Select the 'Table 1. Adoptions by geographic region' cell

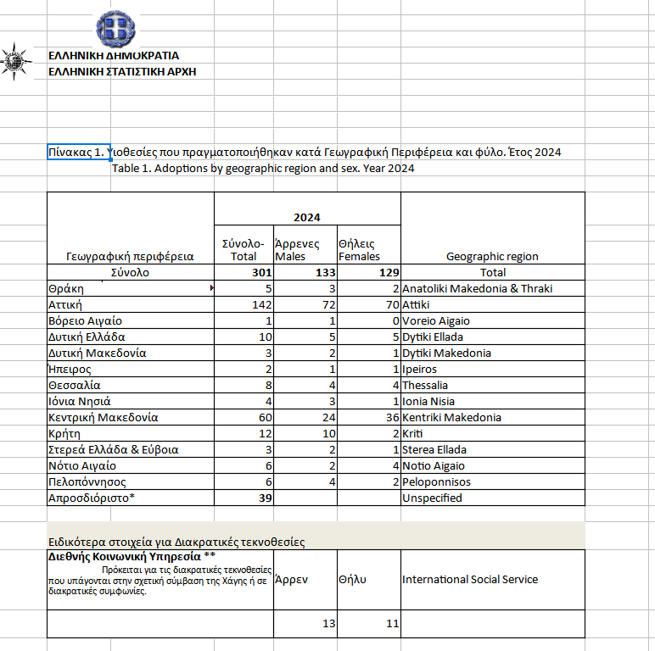[263, 168]
